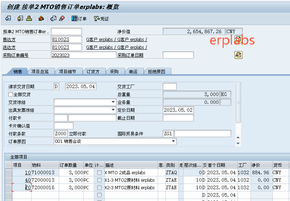Click the 采购订单编号 field 2023023
Screen dimensions: 290x201
[x=84, y=55]
